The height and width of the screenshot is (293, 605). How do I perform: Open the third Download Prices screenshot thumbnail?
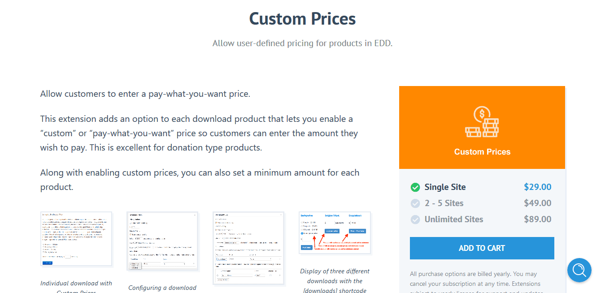pyautogui.click(x=248, y=248)
